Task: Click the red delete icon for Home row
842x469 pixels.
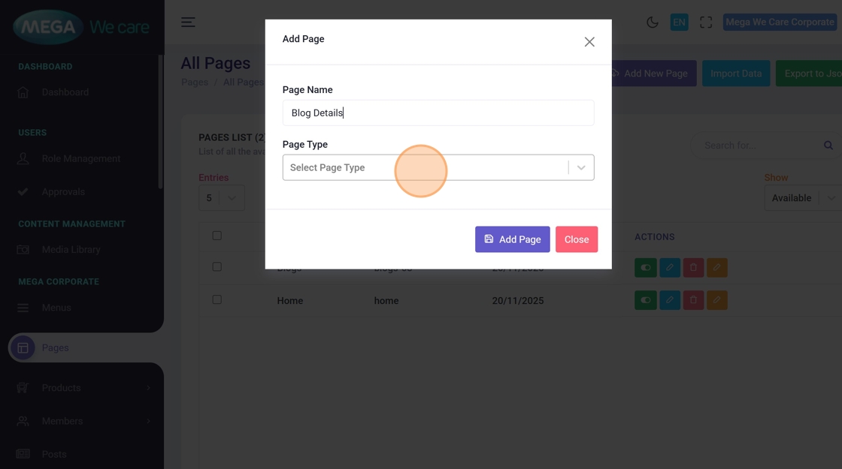Action: tap(693, 300)
